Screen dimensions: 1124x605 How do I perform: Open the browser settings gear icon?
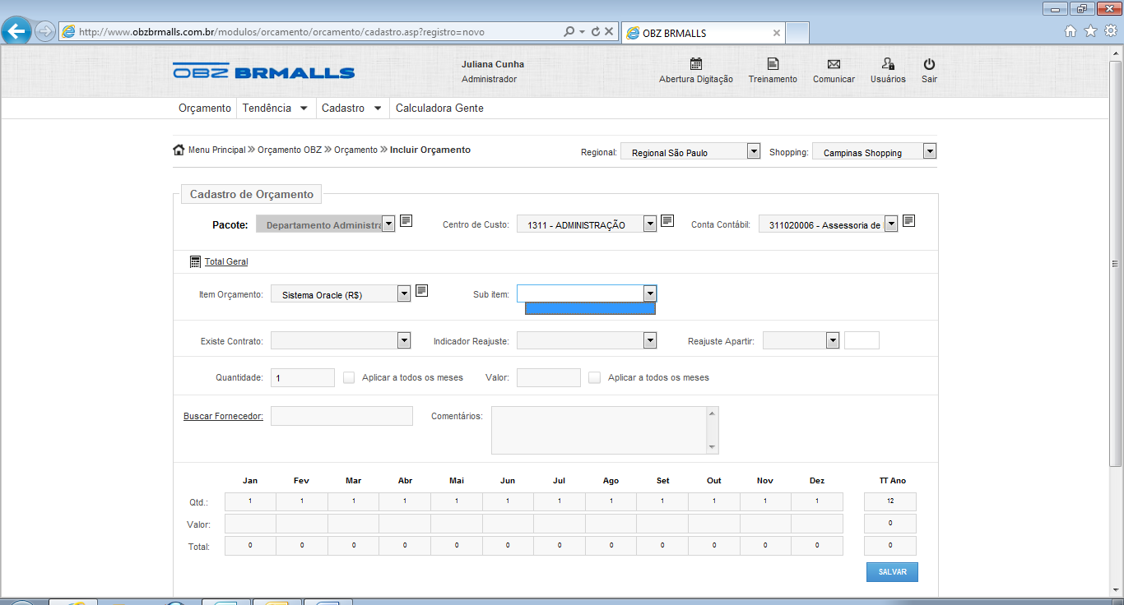click(x=1111, y=31)
